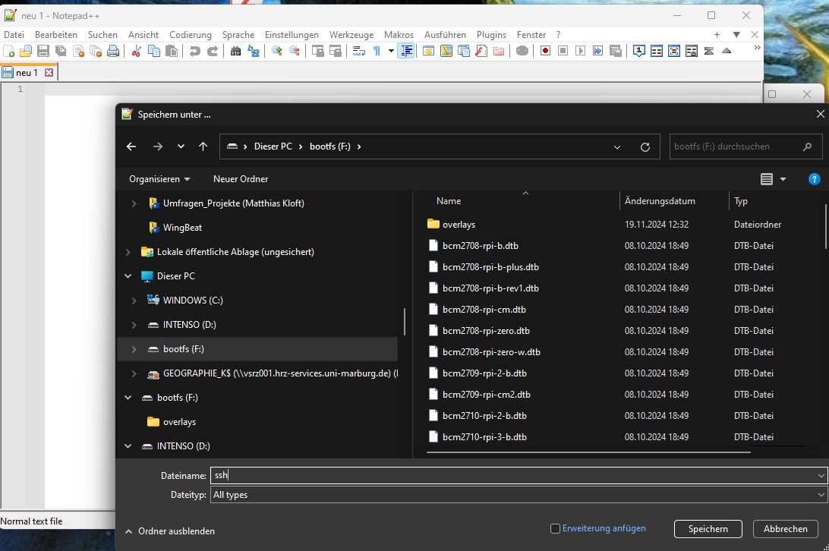Expand the Umfragen_Projekte tree node
The image size is (829, 551).
pos(134,203)
